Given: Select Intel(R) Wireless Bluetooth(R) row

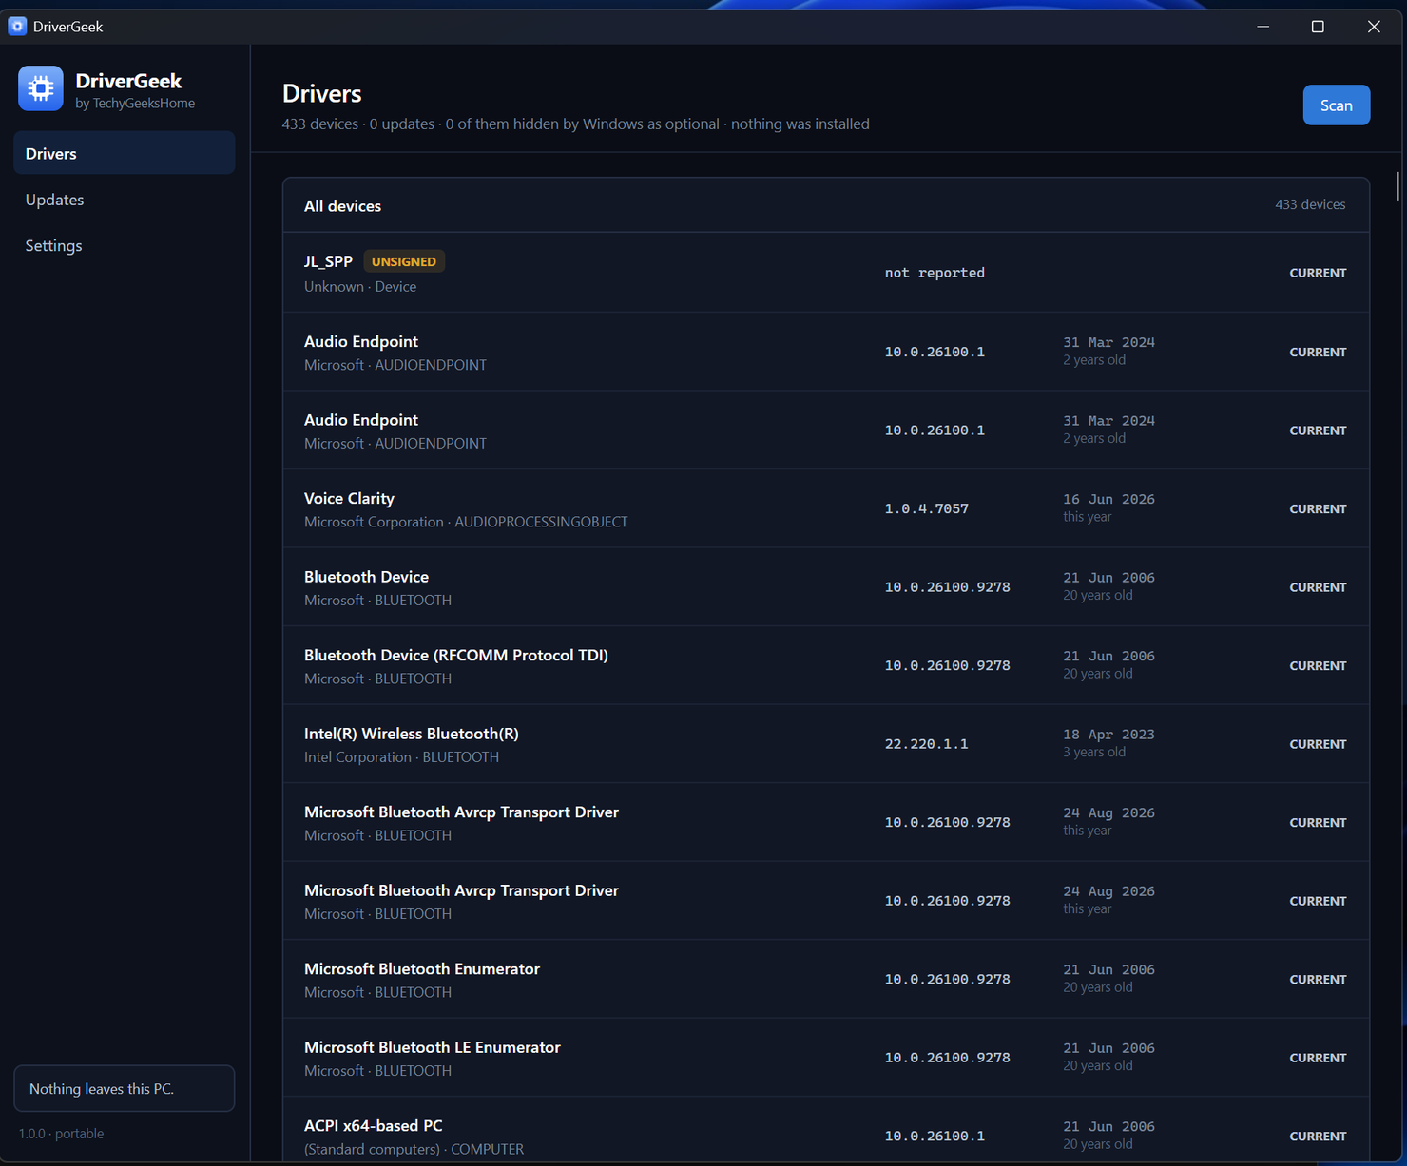Looking at the screenshot, I should point(825,744).
